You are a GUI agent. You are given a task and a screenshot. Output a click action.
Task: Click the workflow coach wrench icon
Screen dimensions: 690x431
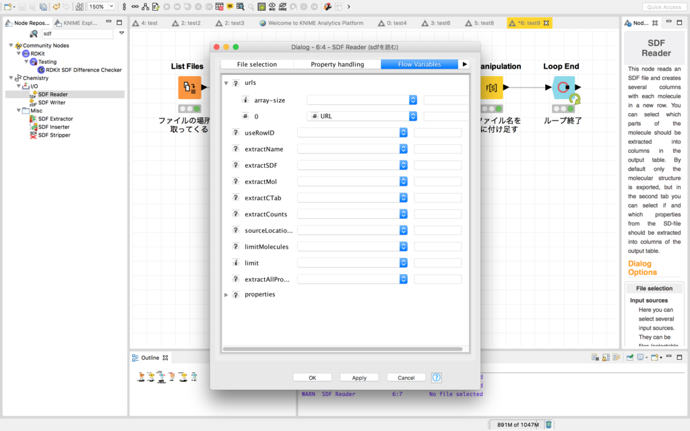[327, 7]
